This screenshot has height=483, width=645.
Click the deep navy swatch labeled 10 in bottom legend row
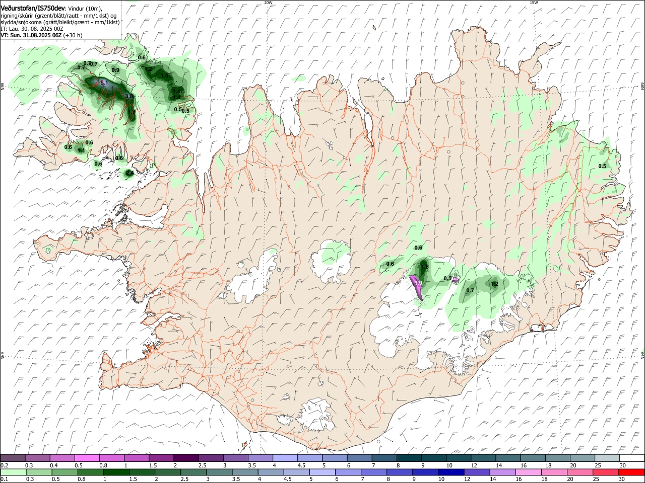click(450, 472)
